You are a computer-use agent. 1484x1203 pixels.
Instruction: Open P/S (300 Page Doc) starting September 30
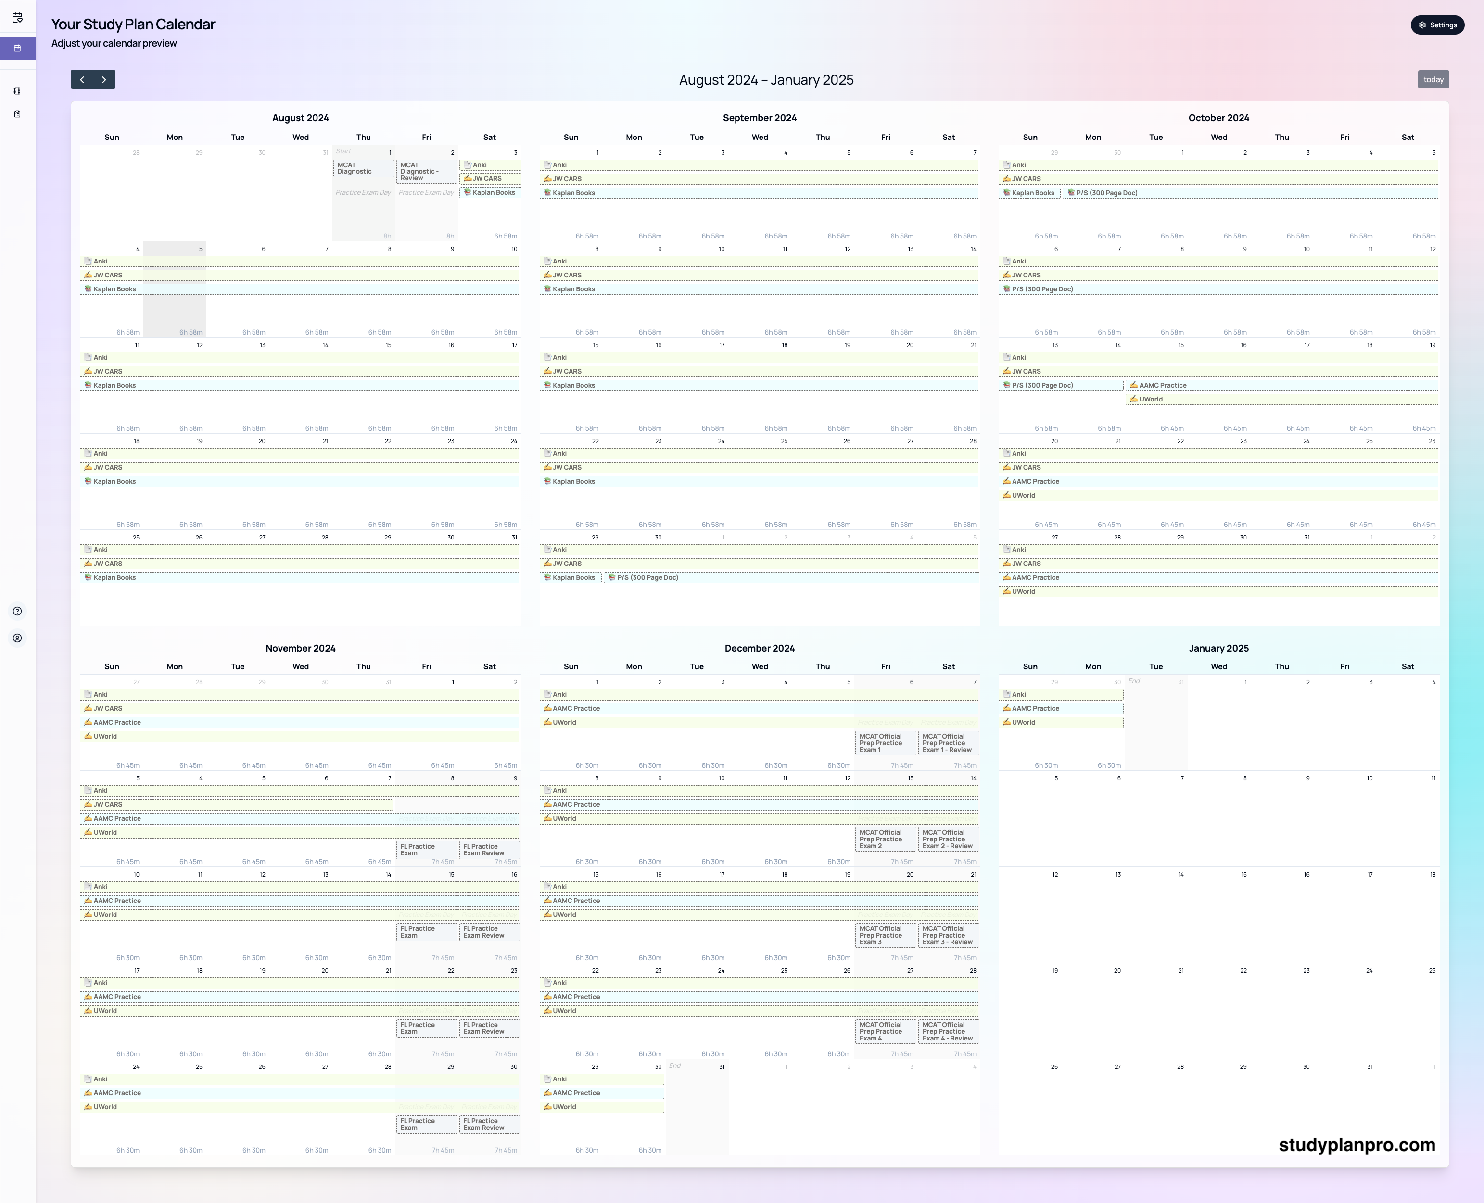point(791,577)
